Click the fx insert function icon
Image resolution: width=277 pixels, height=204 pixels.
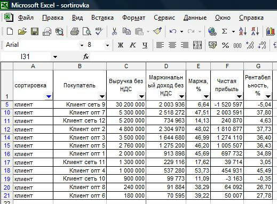pyautogui.click(x=86, y=57)
